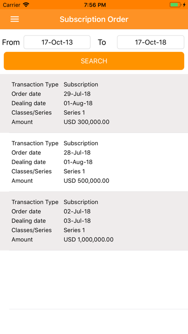Open the From date picker 17-Oct-13
Viewport: 188px width, 334px height.
click(x=57, y=42)
